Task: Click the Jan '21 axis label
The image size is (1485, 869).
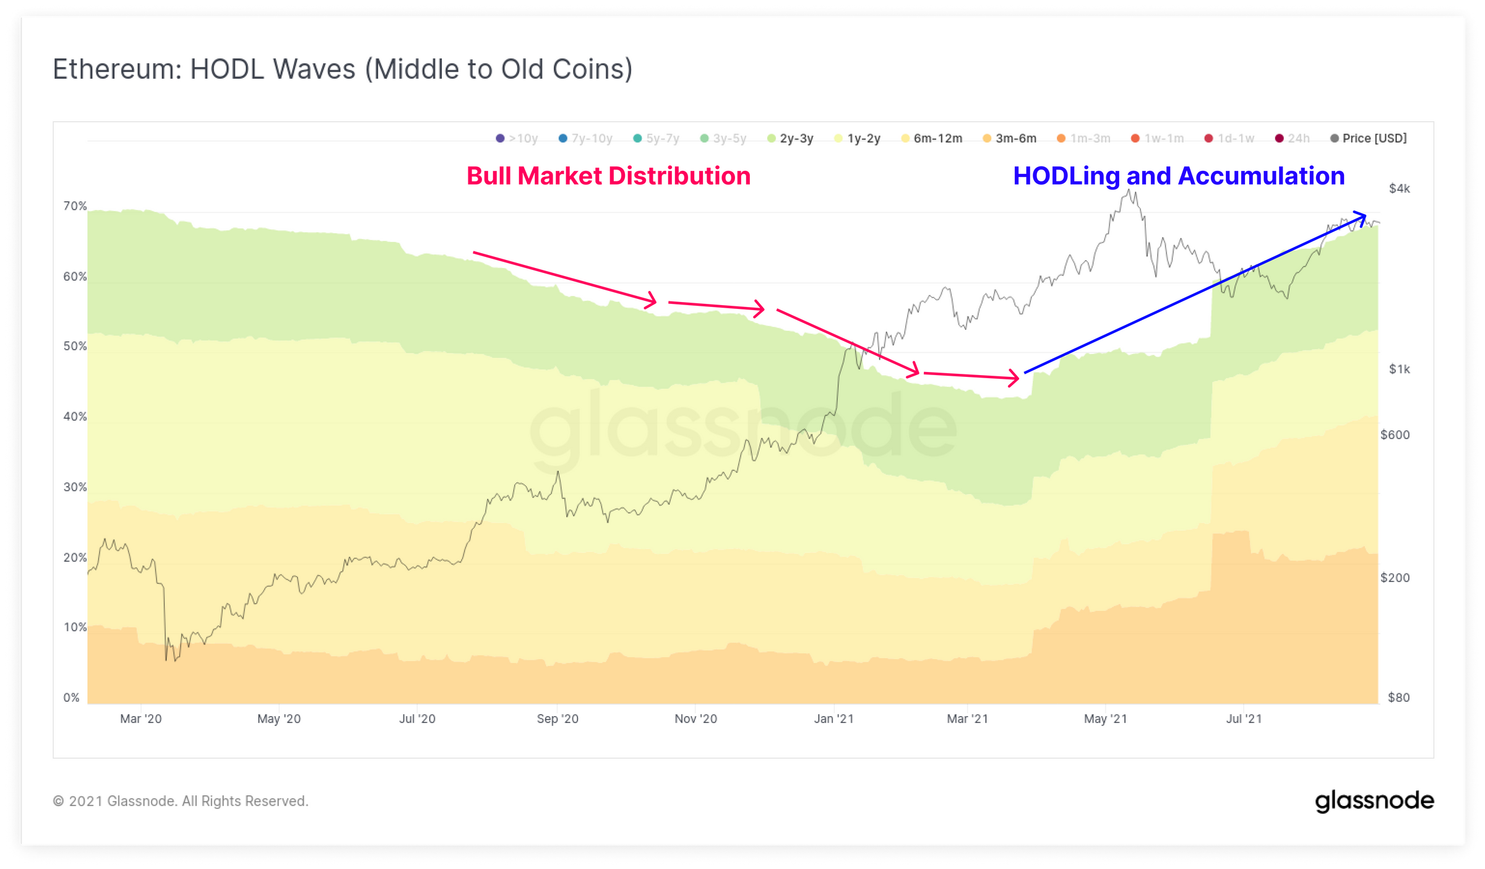Action: click(833, 719)
